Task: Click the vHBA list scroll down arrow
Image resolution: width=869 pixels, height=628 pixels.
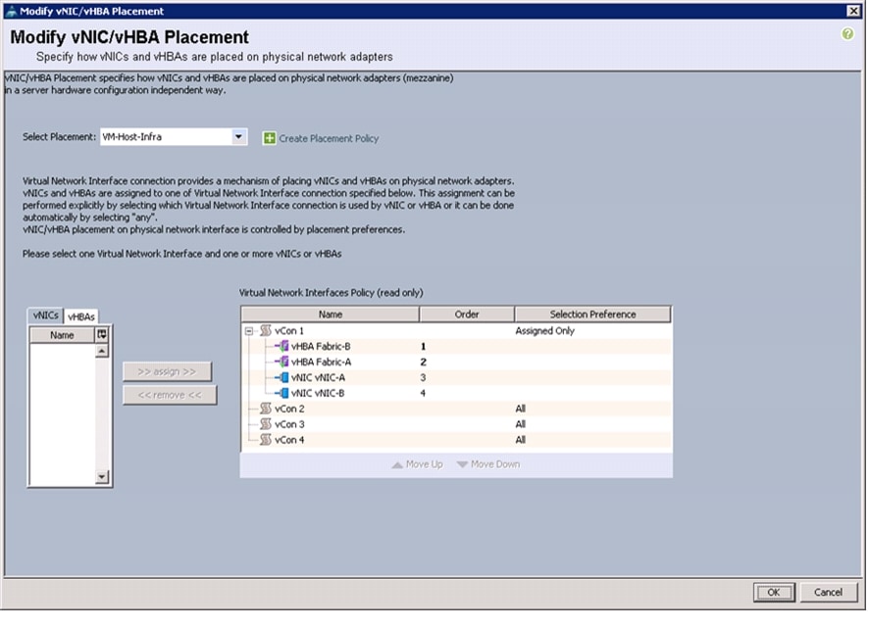Action: coord(101,476)
